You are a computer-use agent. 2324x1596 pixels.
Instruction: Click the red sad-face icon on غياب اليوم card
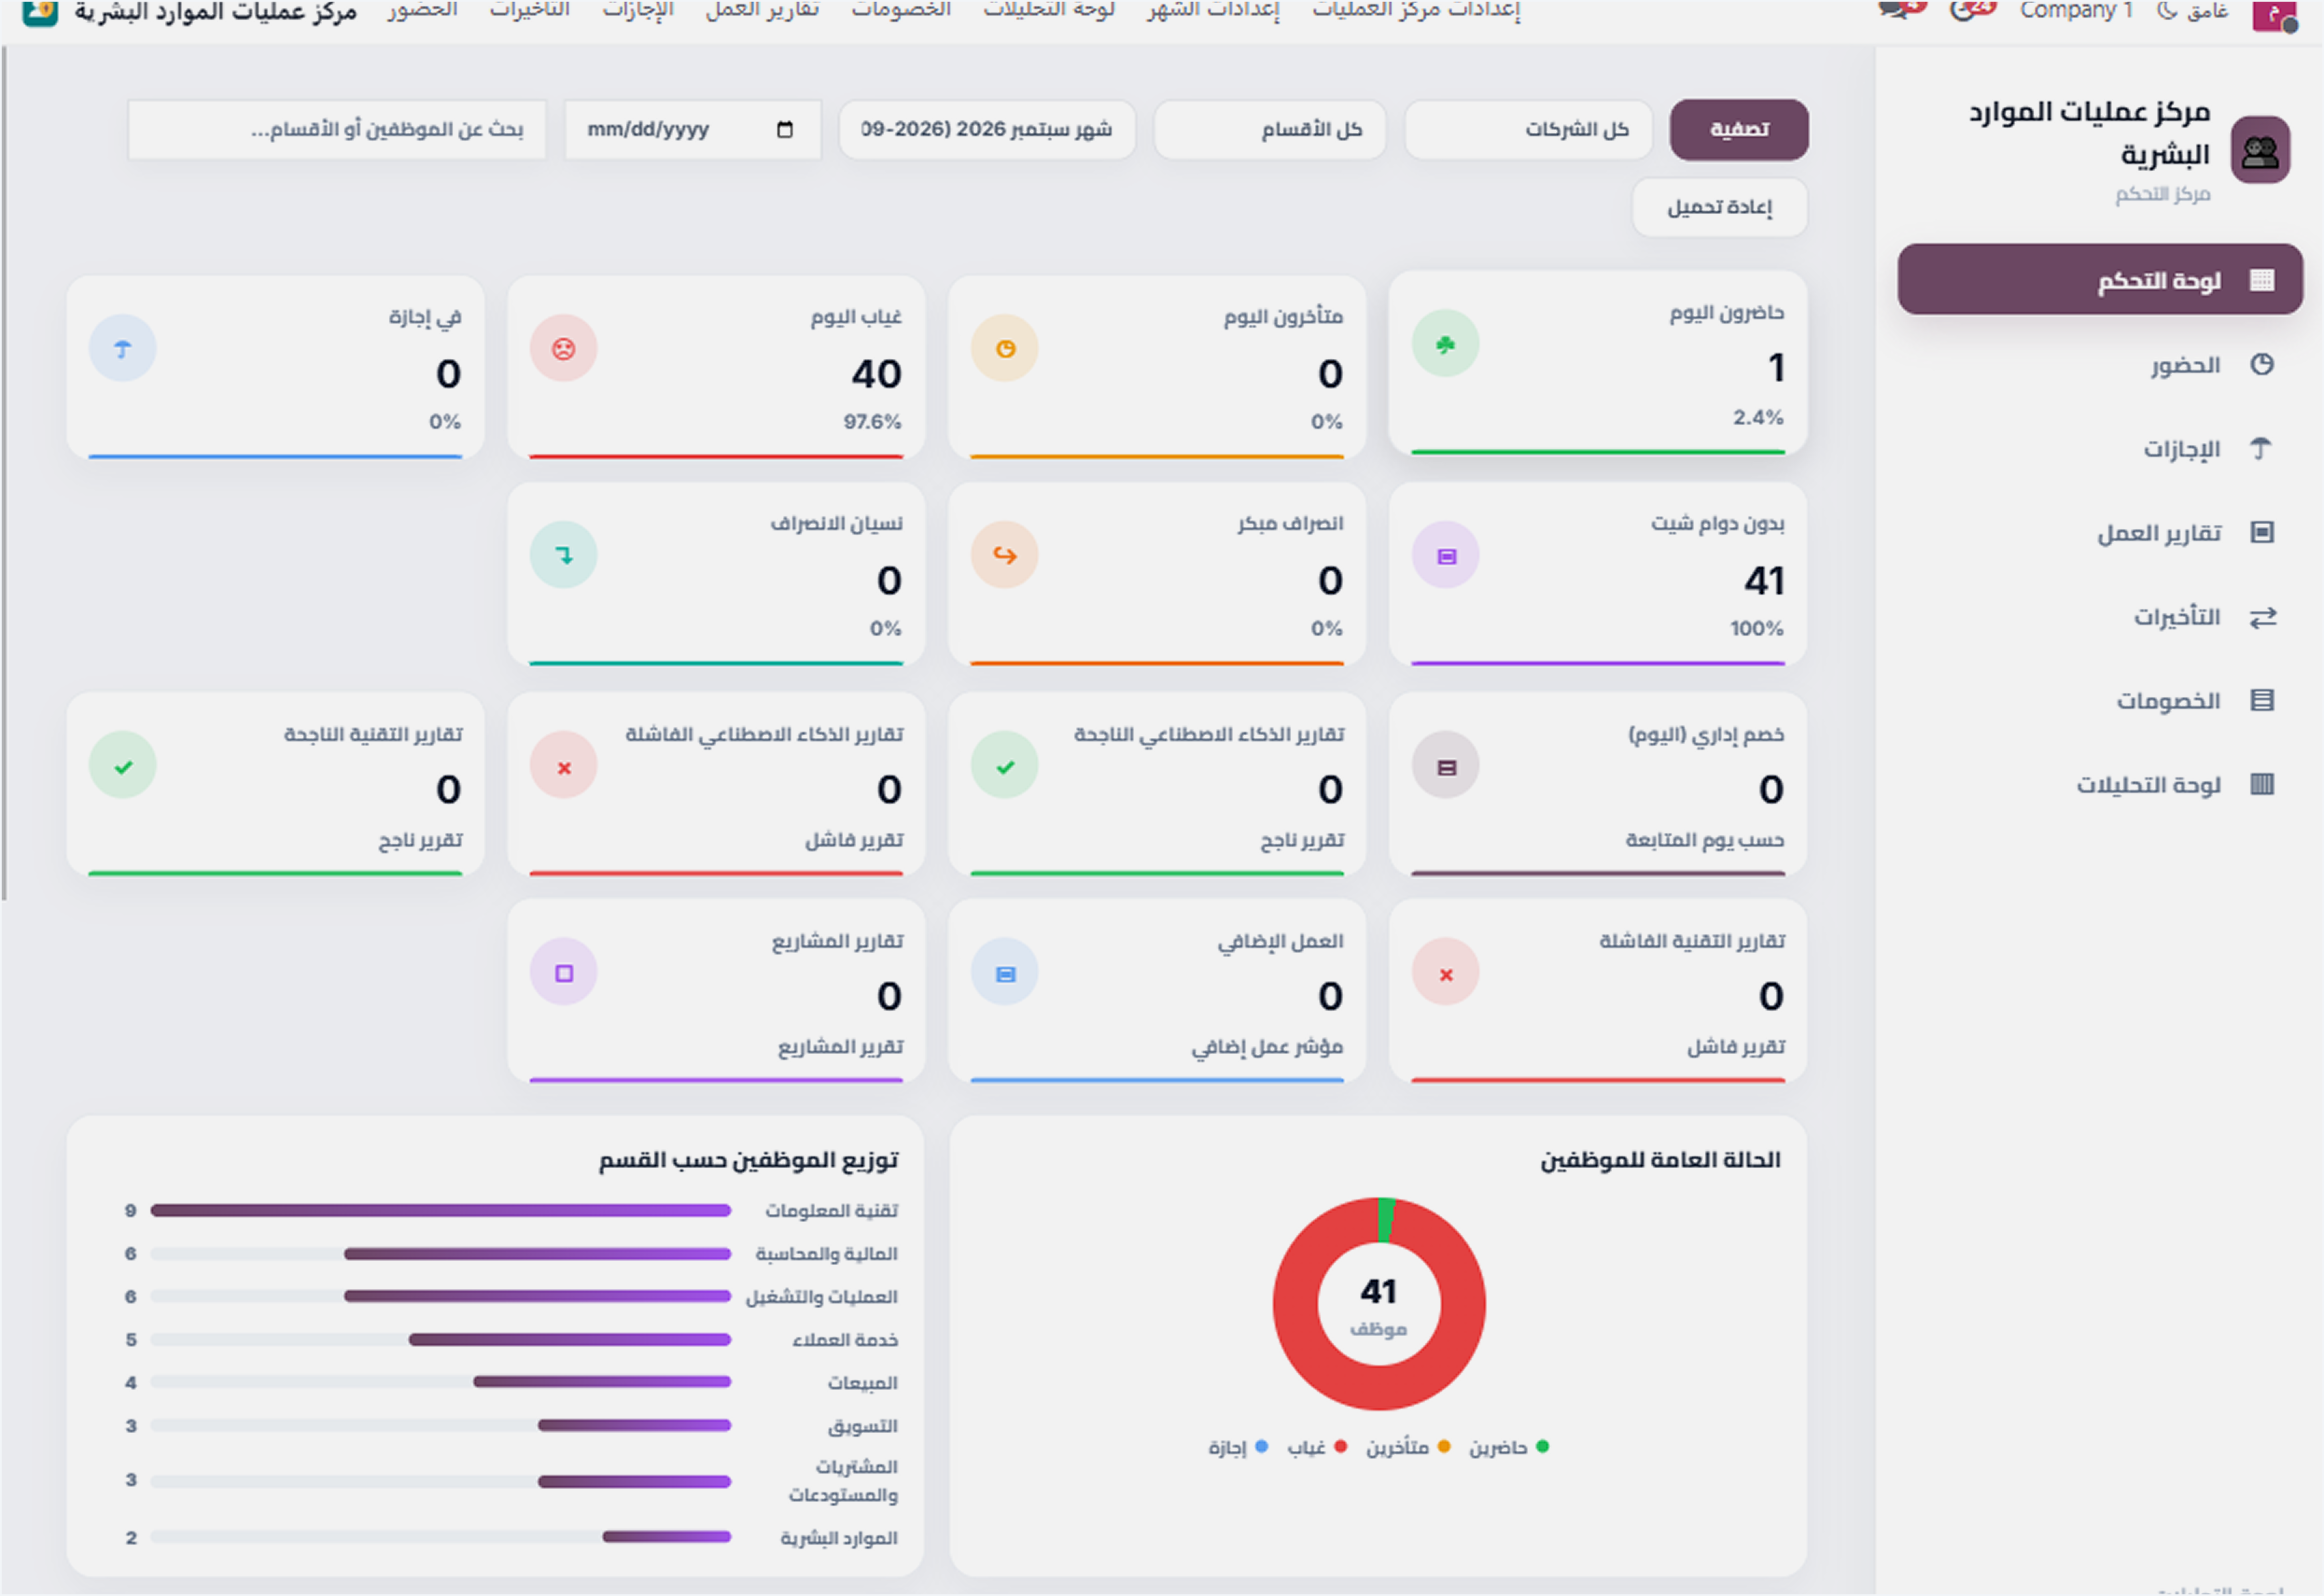[x=564, y=348]
